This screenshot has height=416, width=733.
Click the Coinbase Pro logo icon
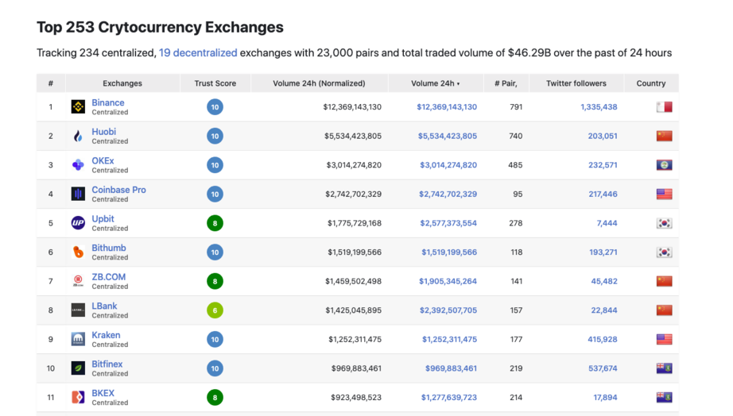[x=78, y=194]
